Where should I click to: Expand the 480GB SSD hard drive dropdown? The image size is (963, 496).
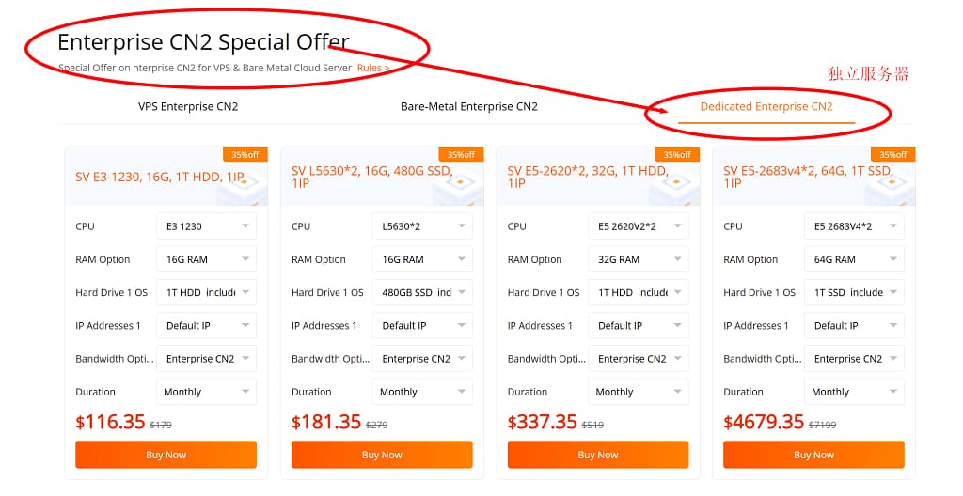click(x=422, y=292)
